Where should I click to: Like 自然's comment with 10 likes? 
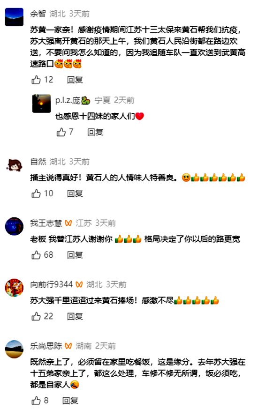pyautogui.click(x=36, y=193)
